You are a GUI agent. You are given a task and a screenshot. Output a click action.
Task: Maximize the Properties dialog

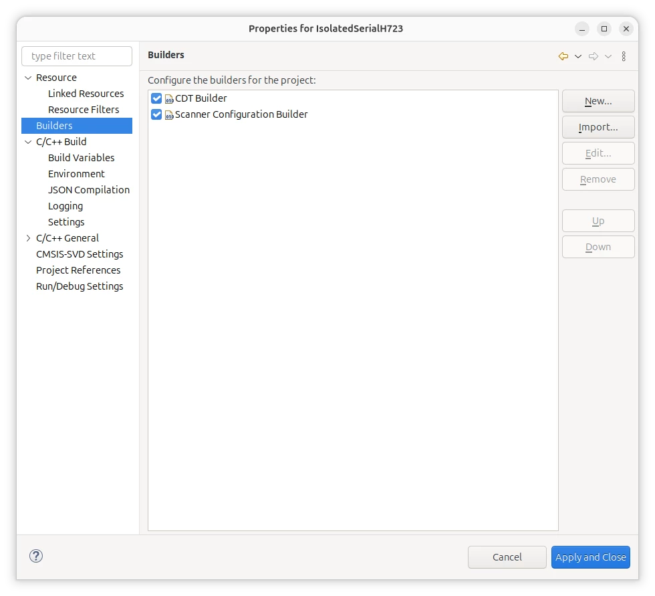click(x=604, y=29)
